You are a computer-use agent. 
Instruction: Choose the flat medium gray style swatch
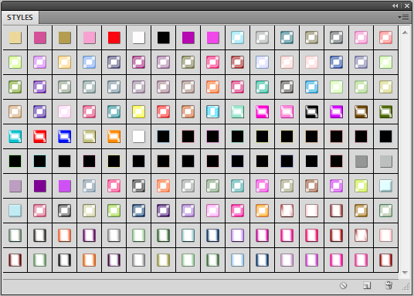361,162
